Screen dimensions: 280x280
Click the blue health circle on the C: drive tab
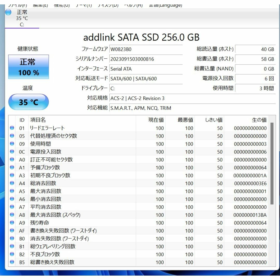[8, 12]
